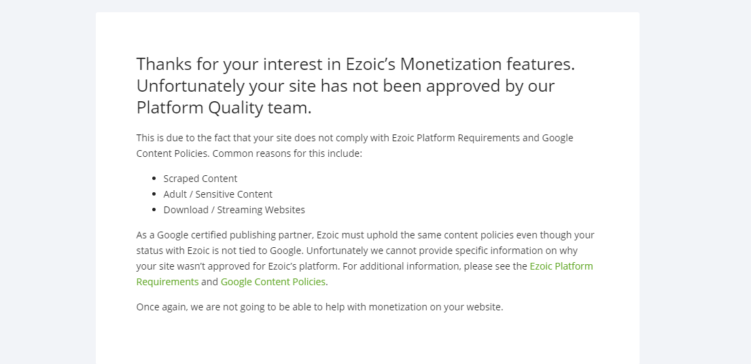Click the word "Requirements" in green link text
This screenshot has height=364, width=751.
pyautogui.click(x=168, y=282)
